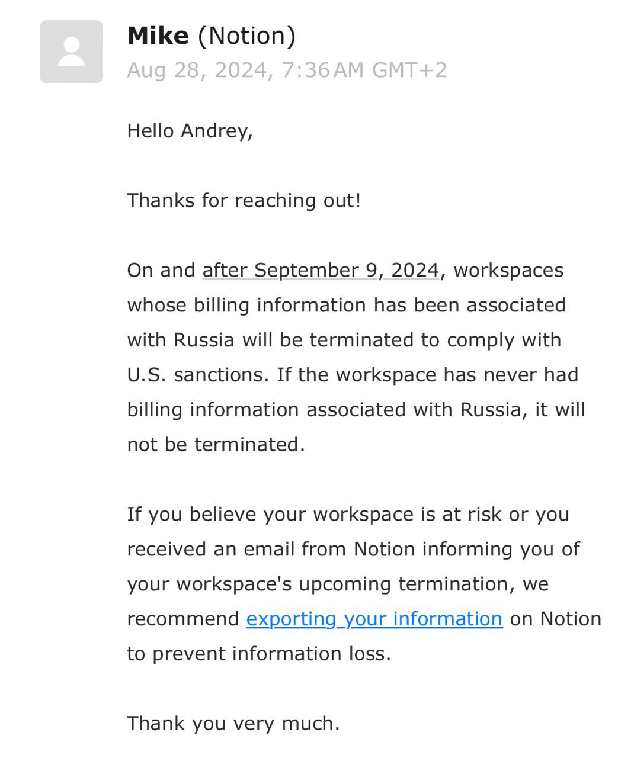Click the "Thank you very much." closing line

[x=233, y=724]
